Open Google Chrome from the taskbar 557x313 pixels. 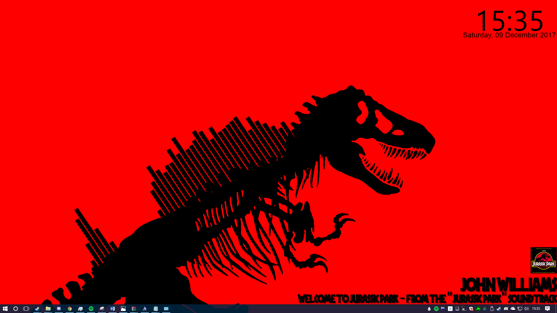tap(70, 309)
